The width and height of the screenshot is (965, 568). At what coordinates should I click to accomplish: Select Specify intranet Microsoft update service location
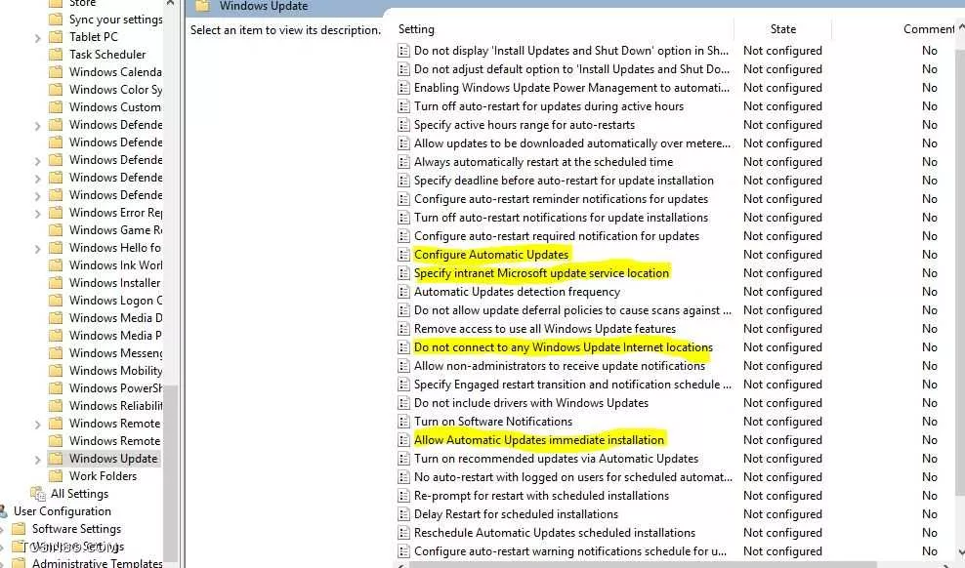tap(541, 273)
